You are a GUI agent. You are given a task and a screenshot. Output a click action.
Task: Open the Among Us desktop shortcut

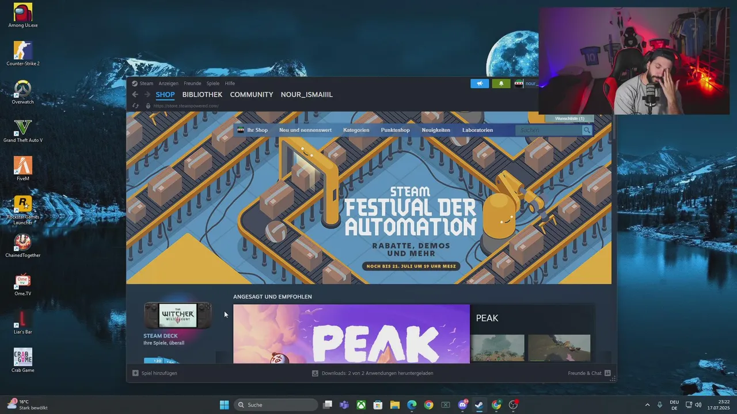23,16
